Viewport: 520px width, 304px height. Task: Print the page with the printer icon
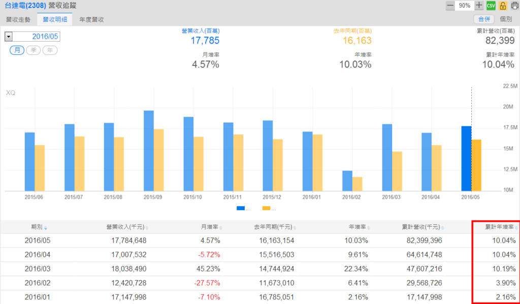point(515,6)
